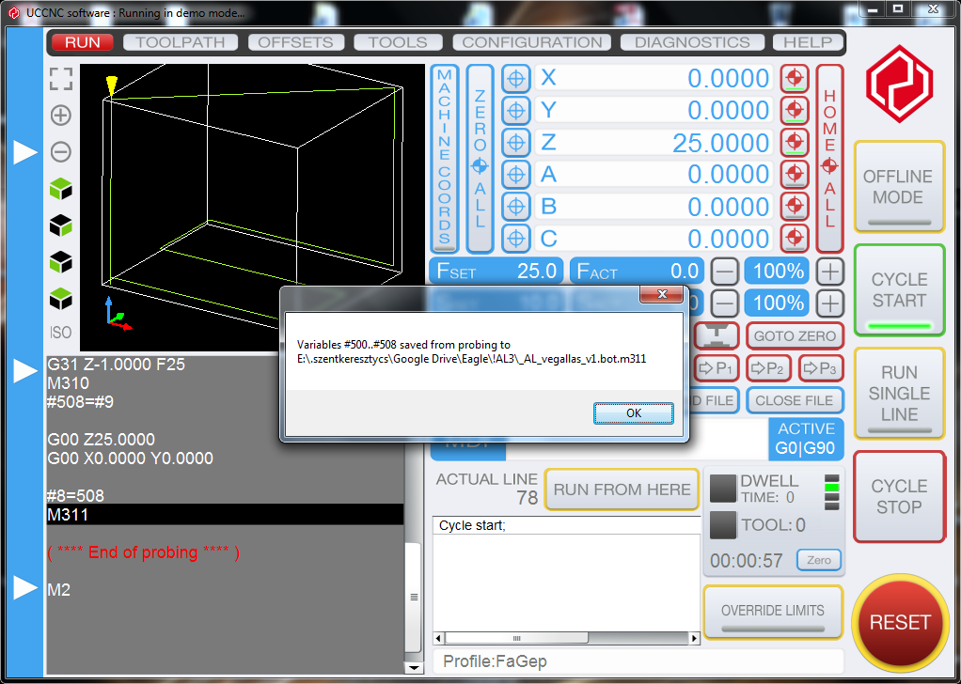Click plus button in the row below feed override

coord(830,303)
